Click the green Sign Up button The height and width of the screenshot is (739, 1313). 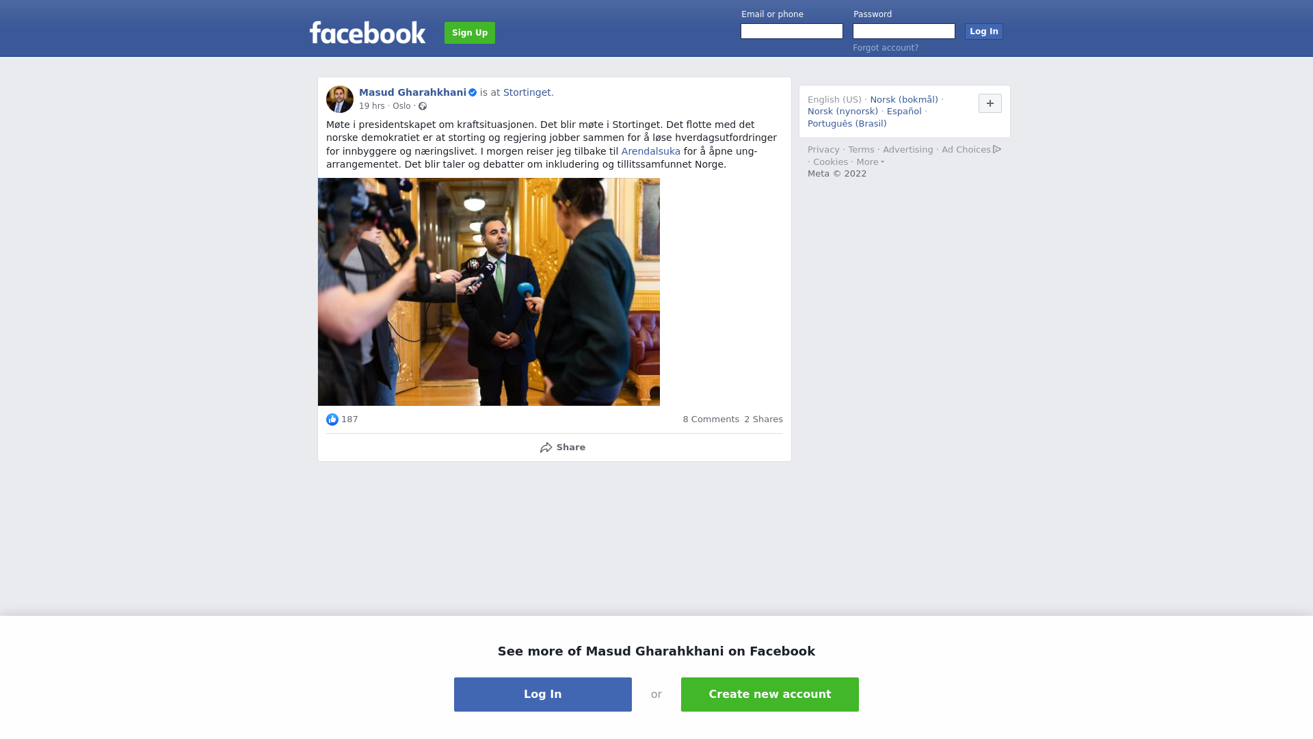click(x=470, y=33)
